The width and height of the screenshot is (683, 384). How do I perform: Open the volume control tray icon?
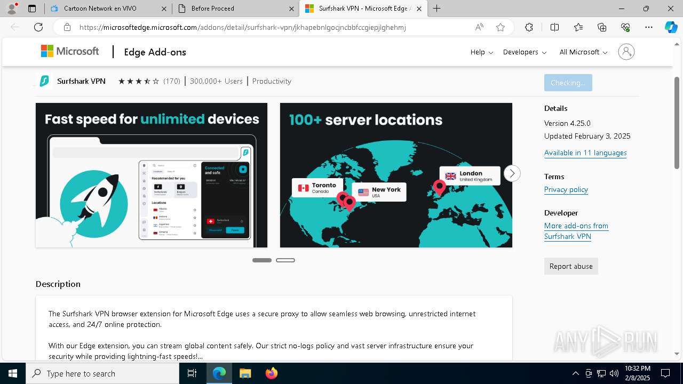pos(614,373)
